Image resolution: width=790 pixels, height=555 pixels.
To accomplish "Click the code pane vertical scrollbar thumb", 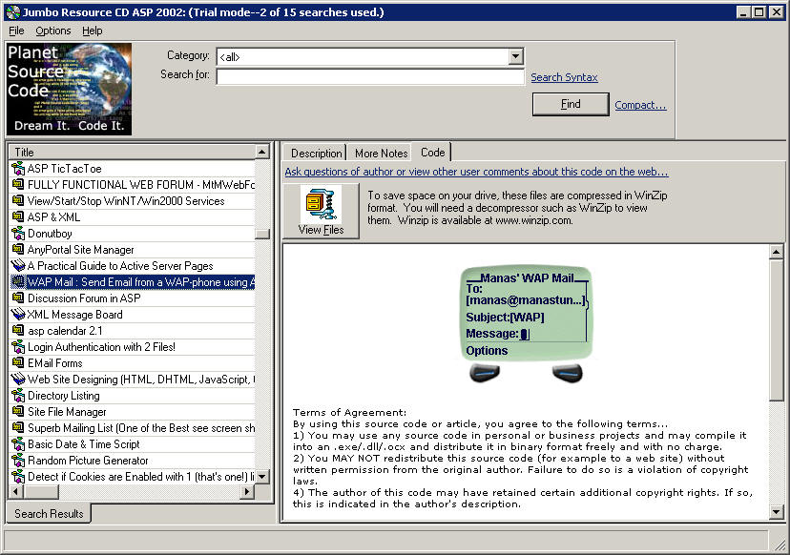I will coord(776,330).
